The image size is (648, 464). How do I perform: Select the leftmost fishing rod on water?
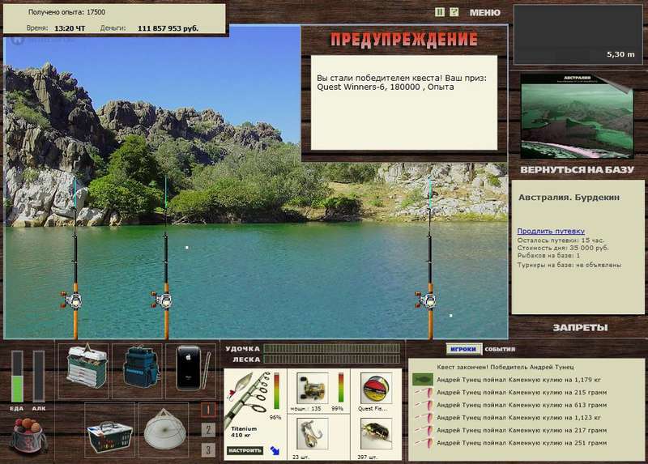pyautogui.click(x=75, y=258)
